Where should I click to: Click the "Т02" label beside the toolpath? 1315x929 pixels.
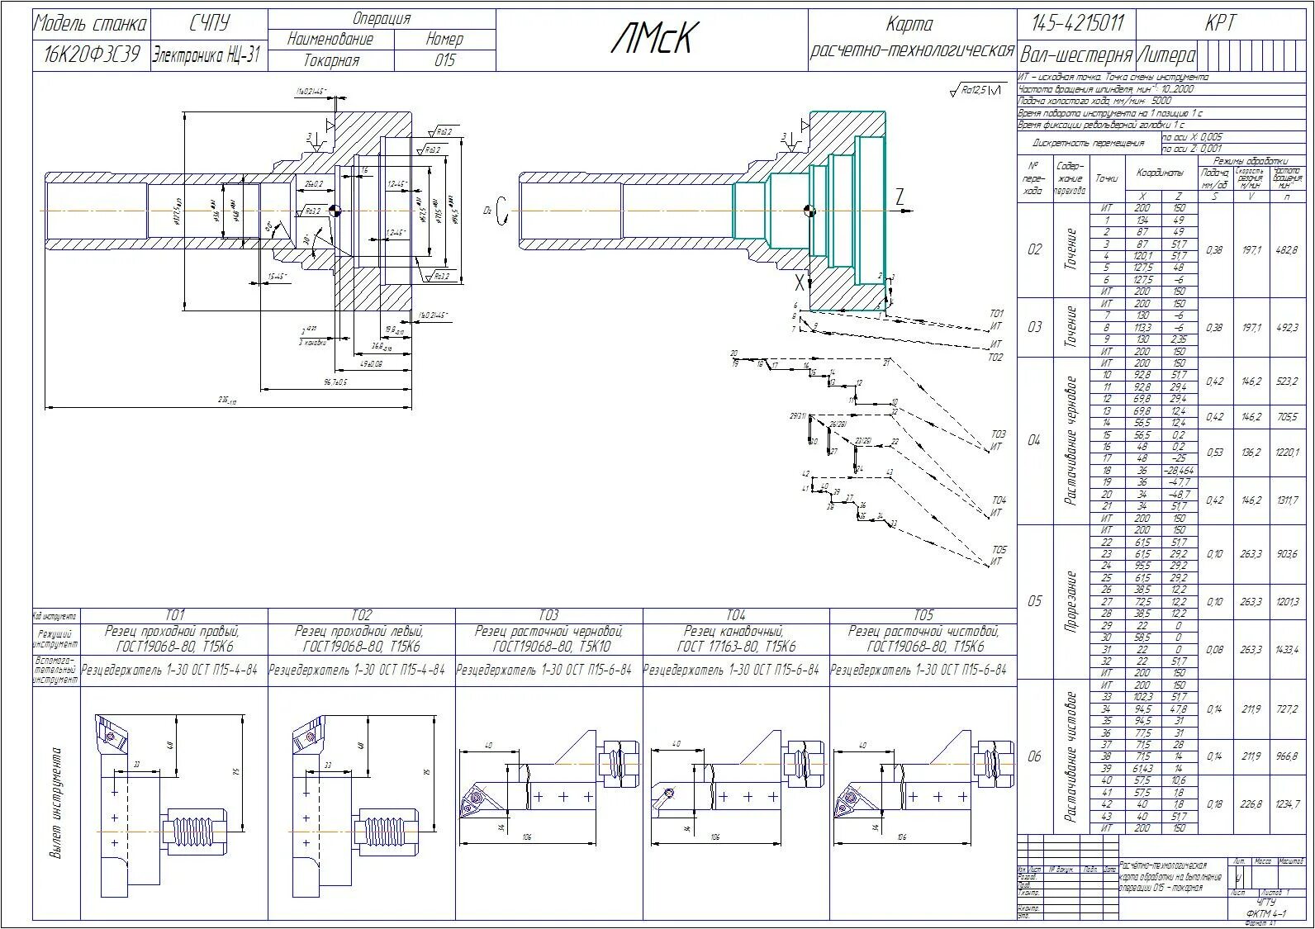(x=995, y=358)
